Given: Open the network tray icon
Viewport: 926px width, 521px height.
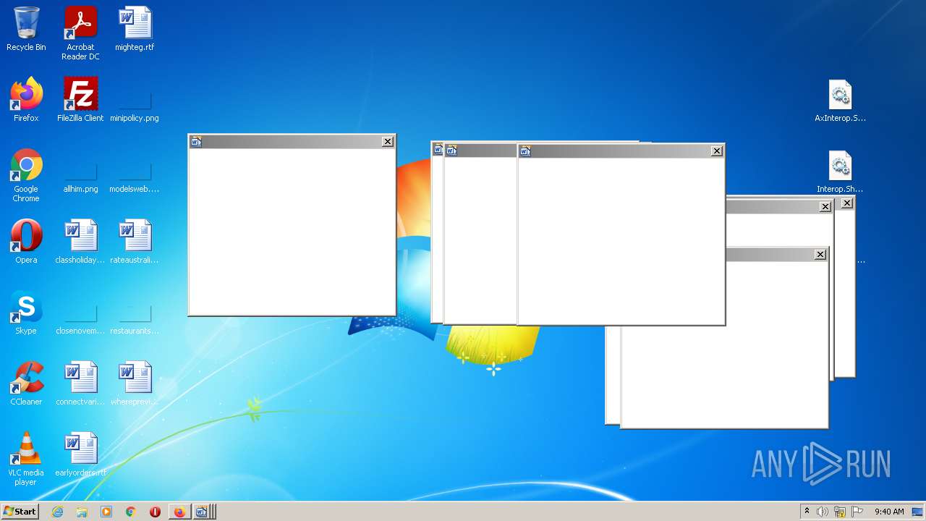Looking at the screenshot, I should tap(840, 512).
